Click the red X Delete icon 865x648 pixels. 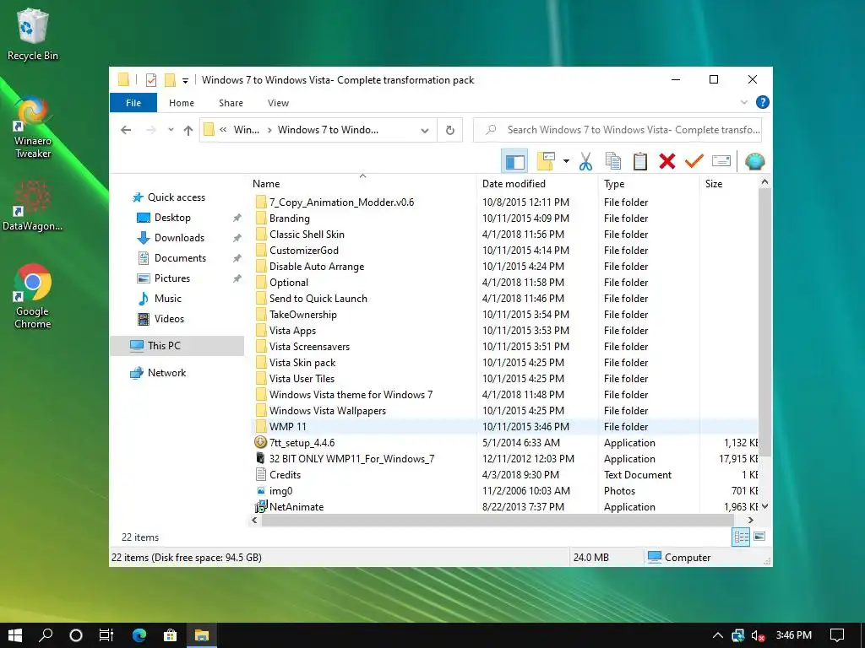[667, 161]
